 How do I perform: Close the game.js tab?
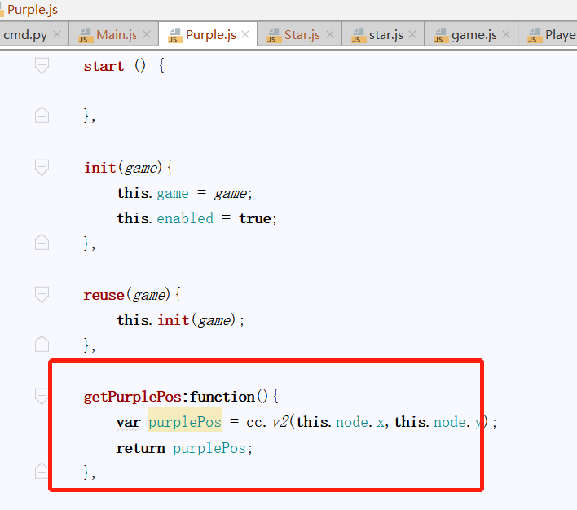pyautogui.click(x=506, y=34)
